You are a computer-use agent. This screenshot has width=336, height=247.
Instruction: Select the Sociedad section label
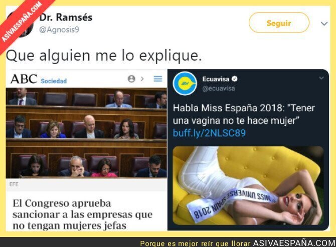click(x=54, y=81)
